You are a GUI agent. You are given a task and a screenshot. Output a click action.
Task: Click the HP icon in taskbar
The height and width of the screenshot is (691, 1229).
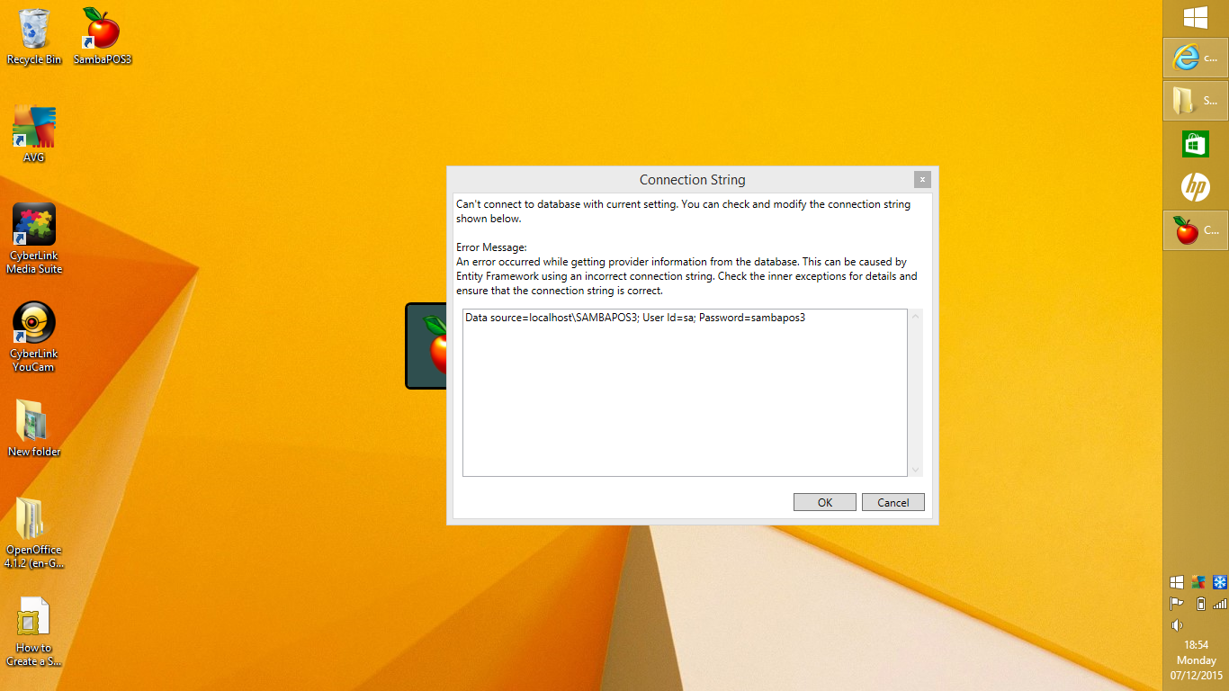click(x=1195, y=187)
